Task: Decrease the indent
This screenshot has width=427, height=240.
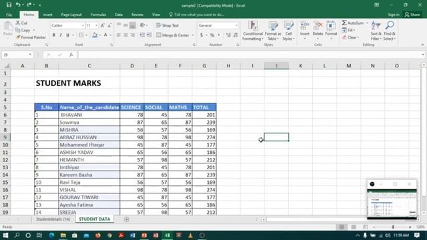Action: [x=142, y=35]
